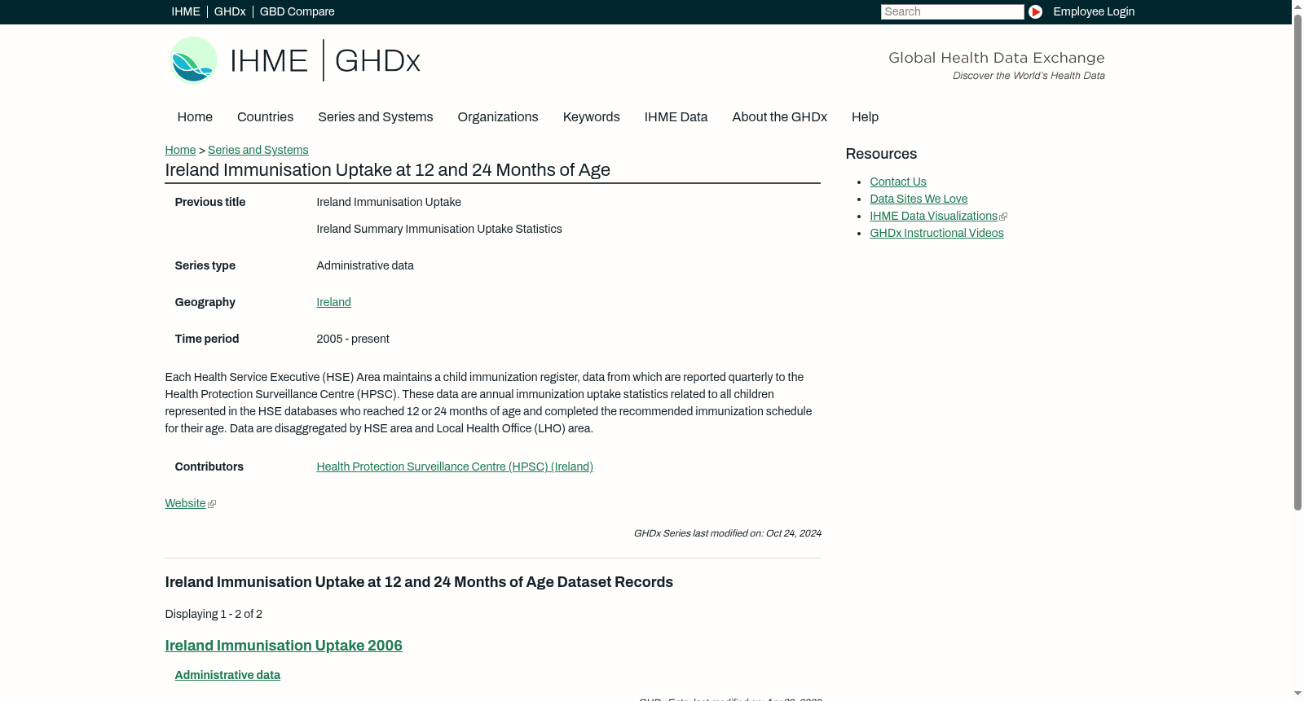Click the Home breadcrumb link
1304x701 pixels.
tap(180, 150)
